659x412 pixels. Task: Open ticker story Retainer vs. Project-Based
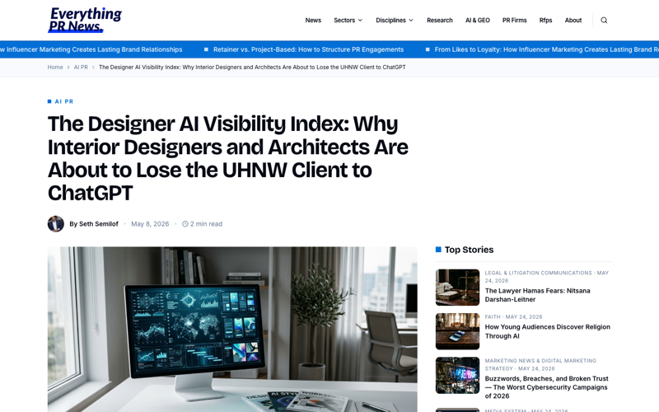pyautogui.click(x=308, y=49)
